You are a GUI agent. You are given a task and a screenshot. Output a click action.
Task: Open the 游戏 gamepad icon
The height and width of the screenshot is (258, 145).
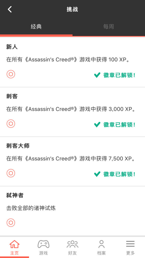coord(43,244)
